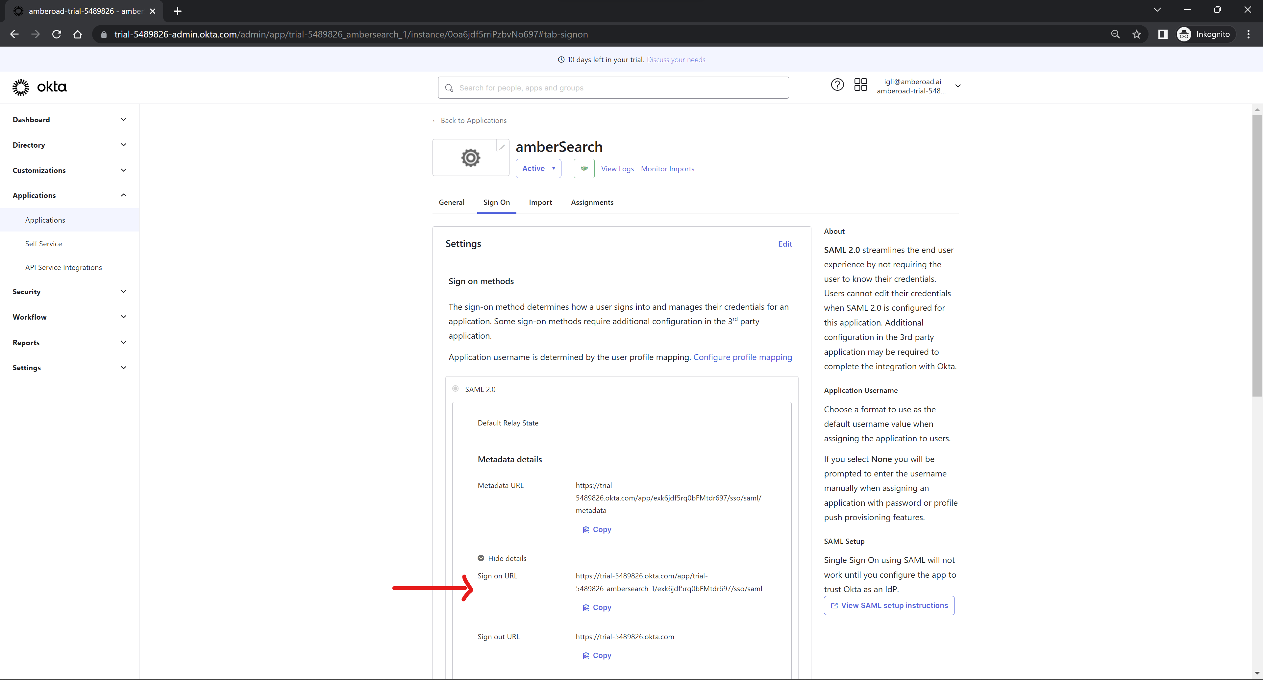Click Discuss your needs trial link
1263x680 pixels.
click(676, 60)
